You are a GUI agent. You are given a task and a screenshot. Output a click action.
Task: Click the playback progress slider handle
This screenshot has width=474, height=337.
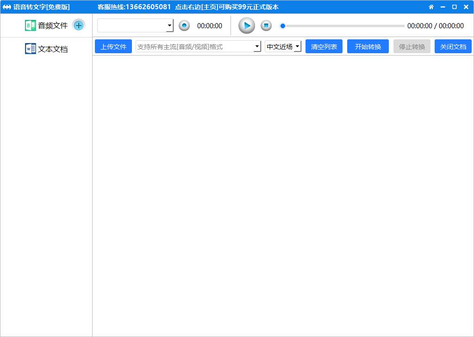pos(283,26)
